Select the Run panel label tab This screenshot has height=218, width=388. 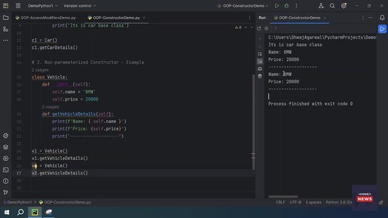262,18
